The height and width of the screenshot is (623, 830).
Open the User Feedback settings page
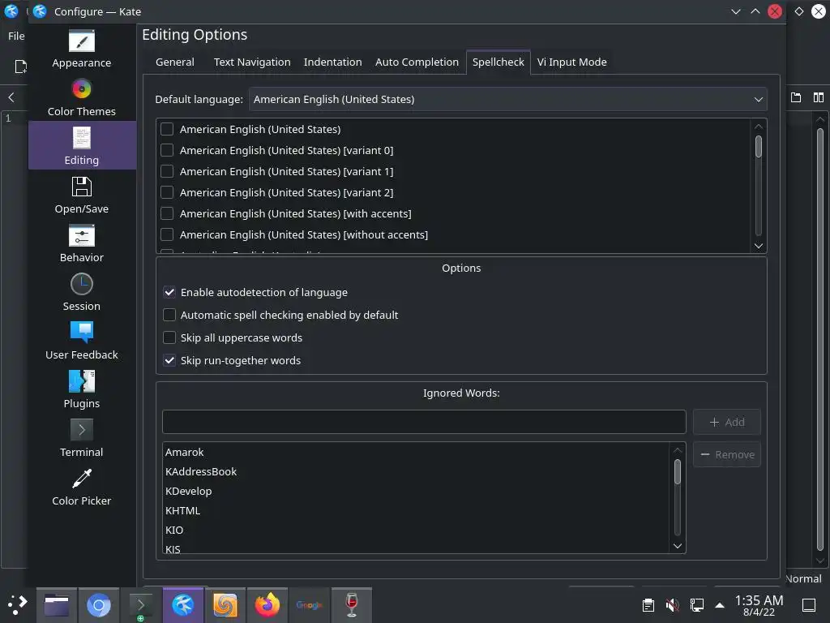(x=82, y=342)
